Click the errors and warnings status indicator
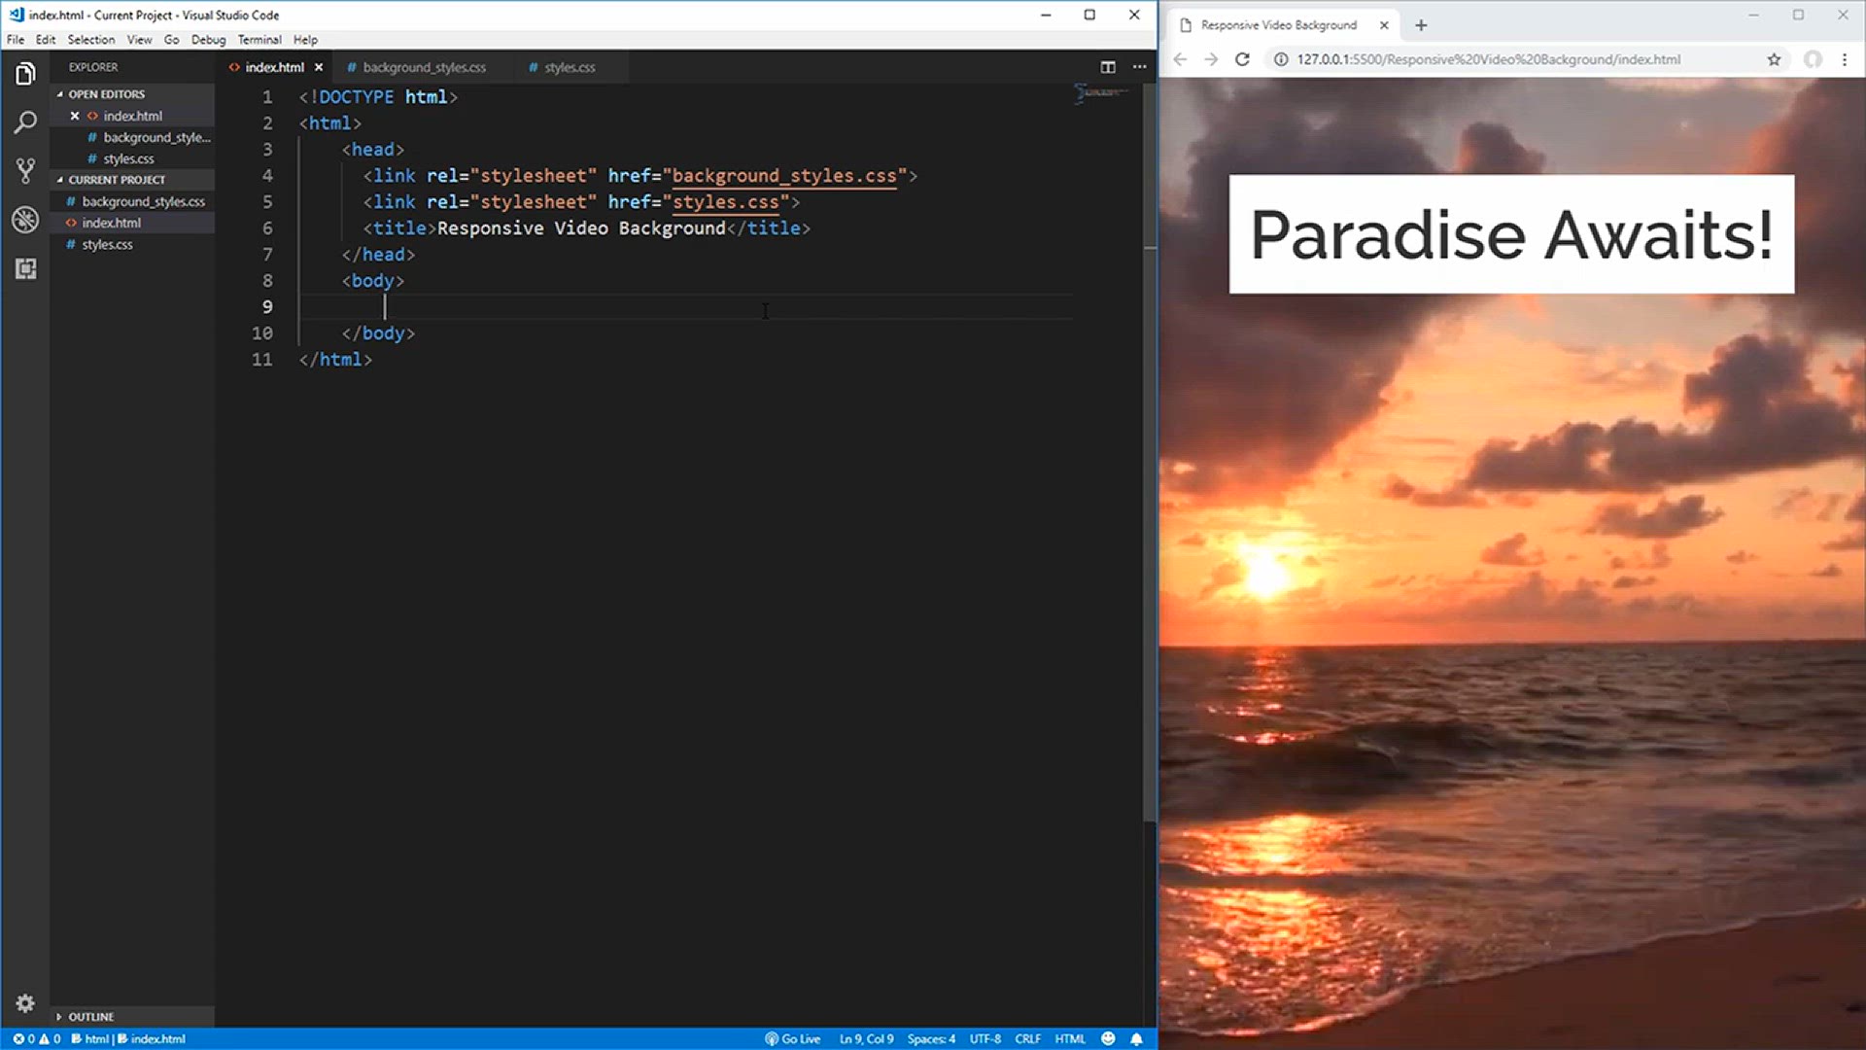The width and height of the screenshot is (1866, 1050). tap(37, 1038)
